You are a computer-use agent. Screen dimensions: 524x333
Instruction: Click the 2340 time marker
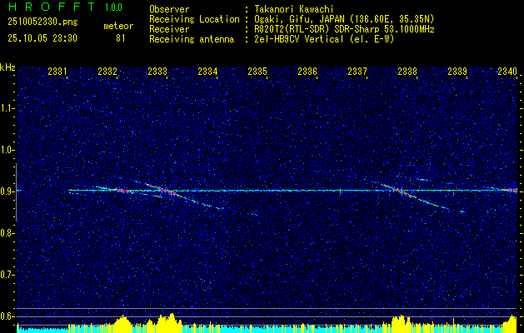(x=507, y=72)
